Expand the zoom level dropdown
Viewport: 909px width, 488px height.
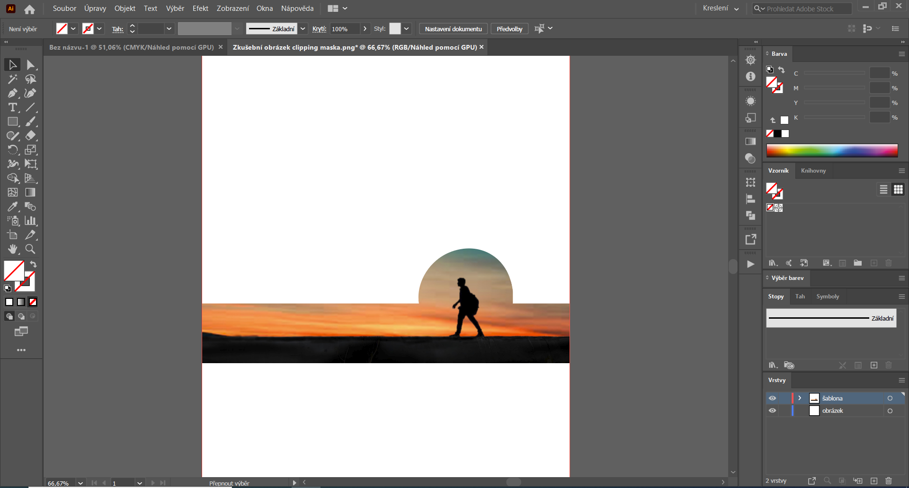[80, 483]
